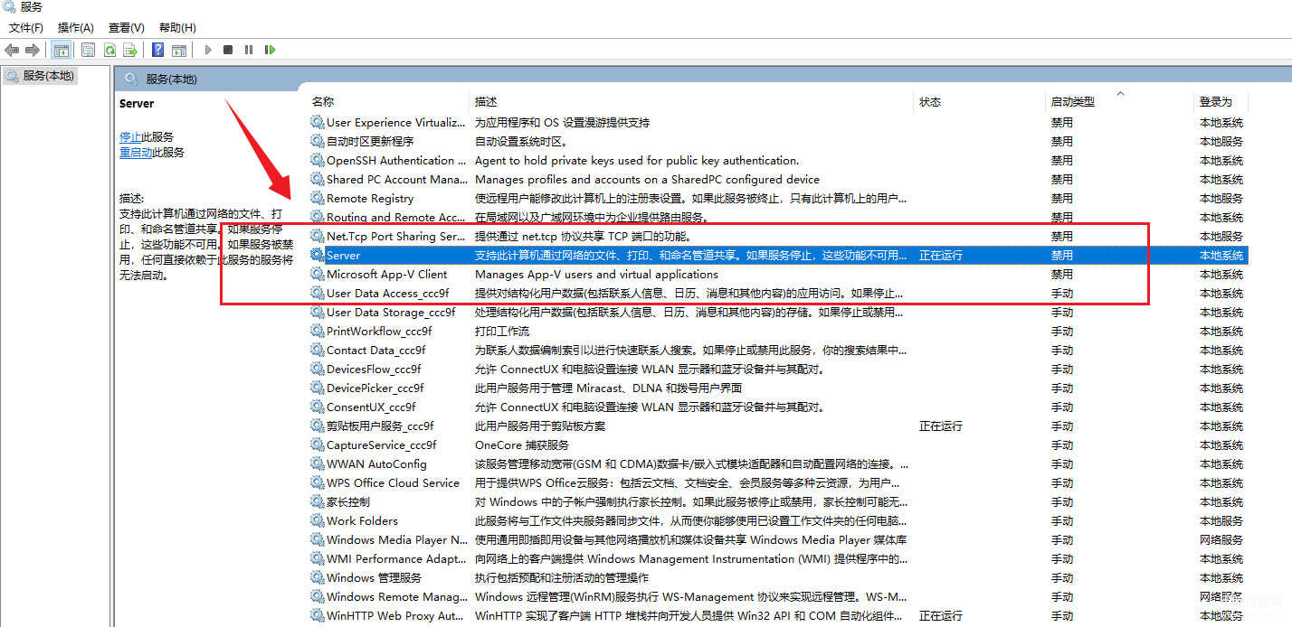Click the Services app icon in title bar
This screenshot has width=1292, height=627.
coord(9,7)
